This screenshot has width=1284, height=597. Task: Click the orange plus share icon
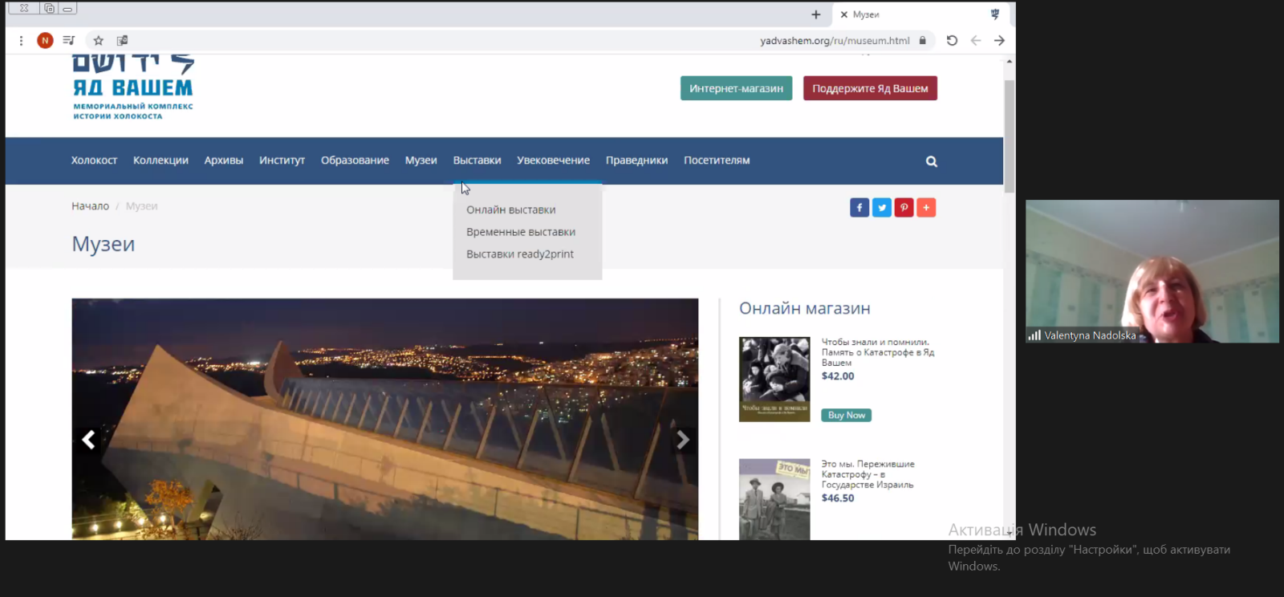tap(926, 208)
